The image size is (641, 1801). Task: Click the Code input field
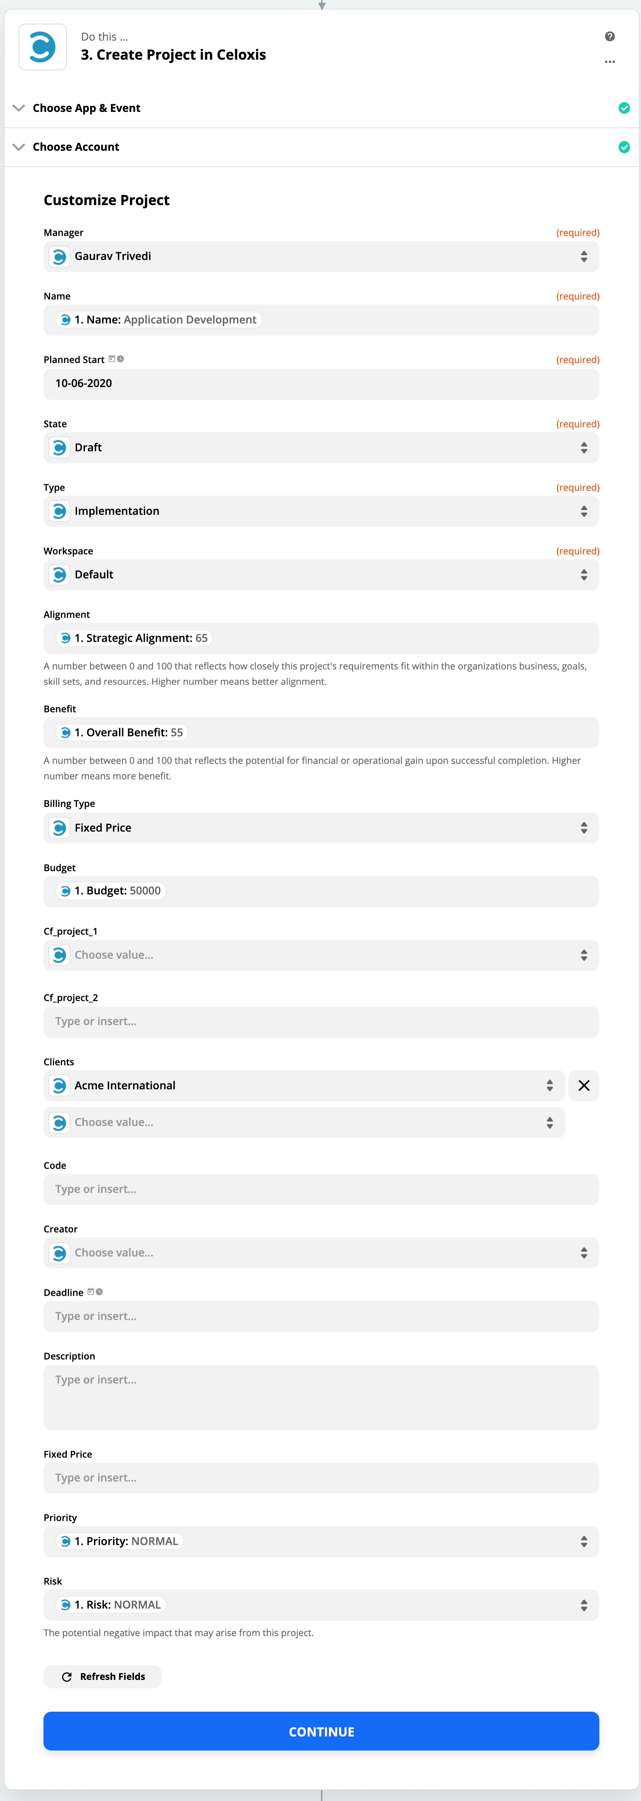[321, 1189]
